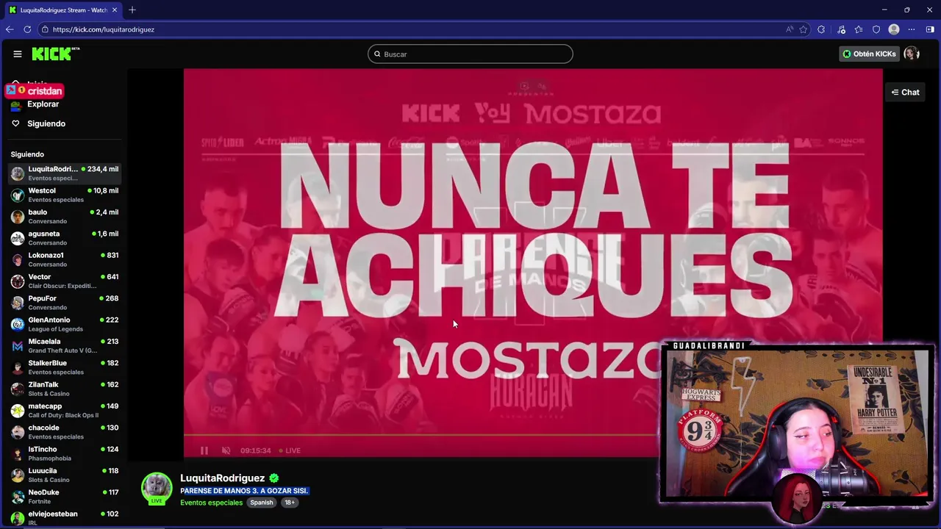941x529 pixels.
Task: Reload the page with the refresh icon
Action: [x=27, y=29]
